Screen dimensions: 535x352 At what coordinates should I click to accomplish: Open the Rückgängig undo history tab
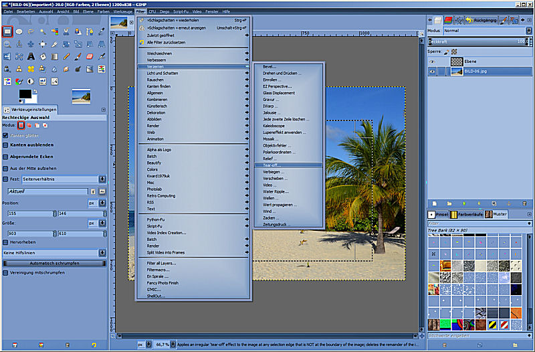(x=481, y=21)
